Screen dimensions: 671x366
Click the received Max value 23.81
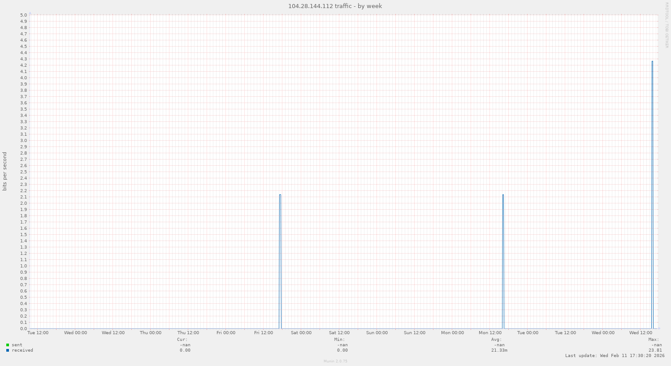pos(655,350)
